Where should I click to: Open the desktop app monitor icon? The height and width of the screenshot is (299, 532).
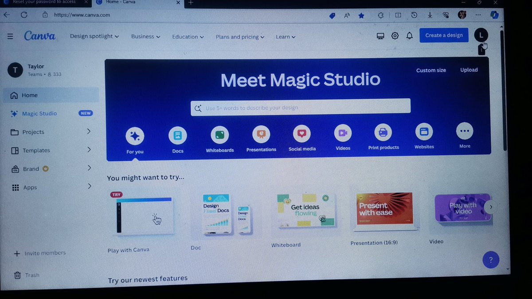pos(380,36)
